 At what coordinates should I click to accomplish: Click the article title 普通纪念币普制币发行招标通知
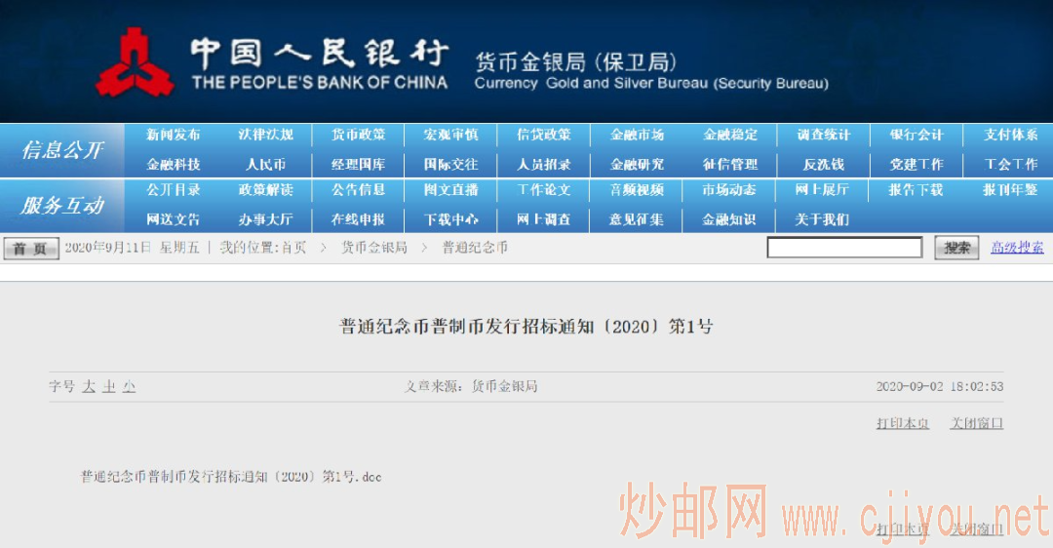[526, 327]
